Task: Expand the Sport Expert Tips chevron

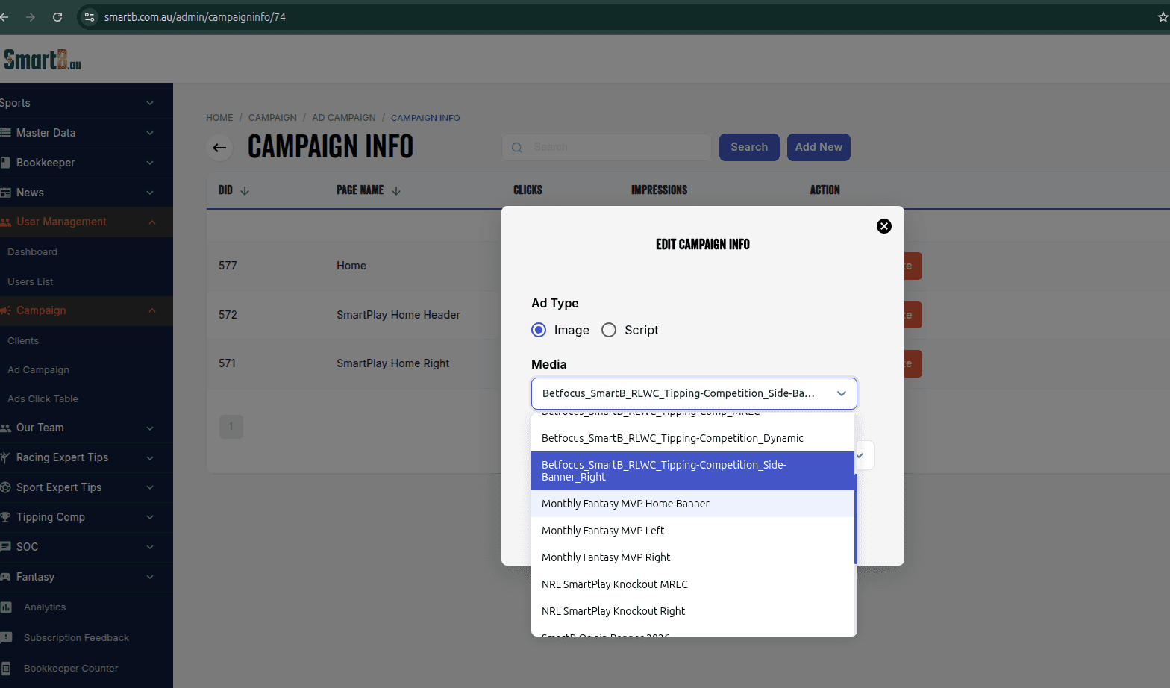Action: click(x=150, y=487)
